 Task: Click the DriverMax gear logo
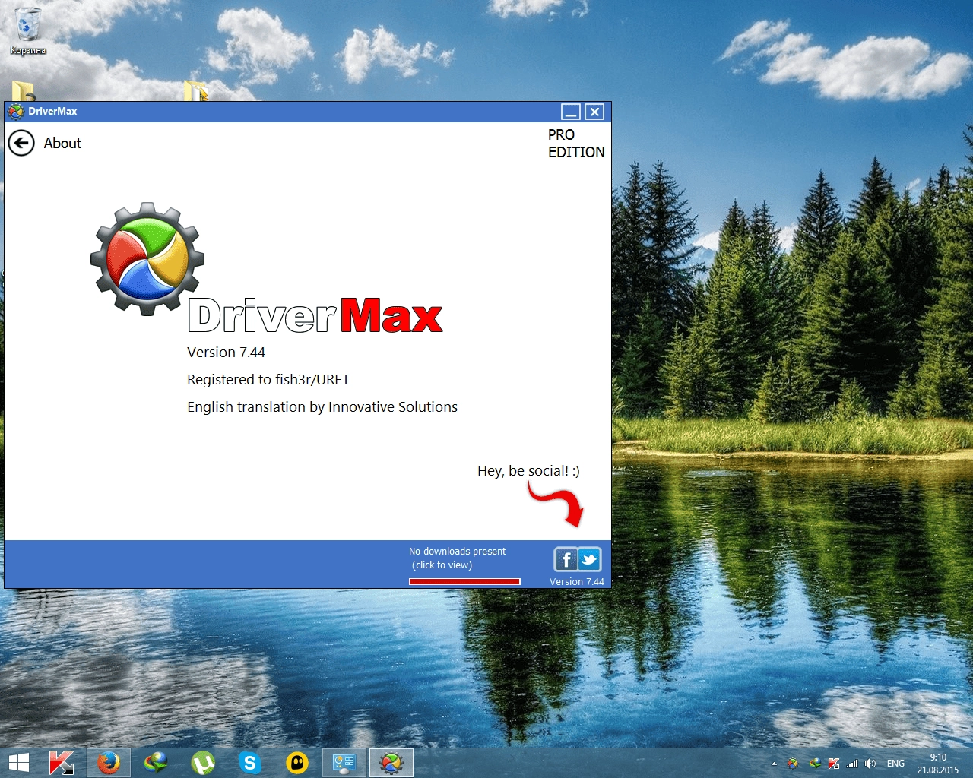(x=147, y=258)
